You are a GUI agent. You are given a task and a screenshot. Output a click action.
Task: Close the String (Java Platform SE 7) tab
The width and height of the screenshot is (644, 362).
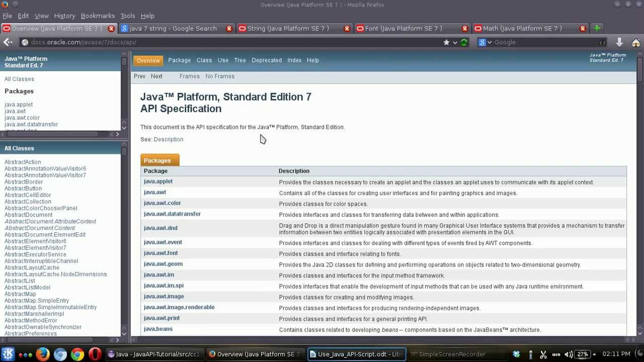pyautogui.click(x=347, y=28)
